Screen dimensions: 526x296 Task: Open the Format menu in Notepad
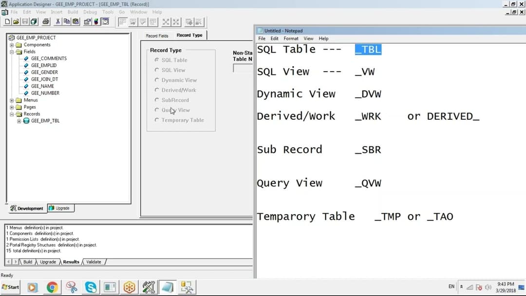(291, 38)
